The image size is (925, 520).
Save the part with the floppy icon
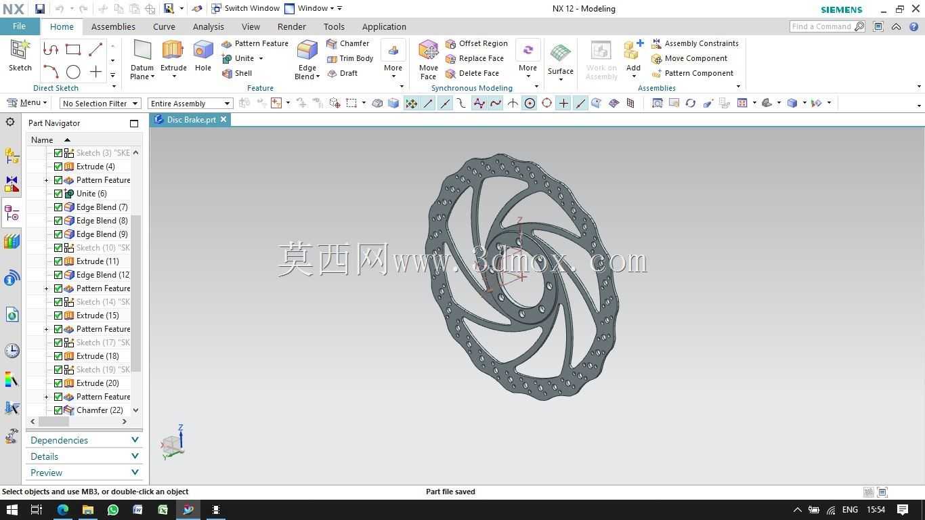[x=40, y=9]
